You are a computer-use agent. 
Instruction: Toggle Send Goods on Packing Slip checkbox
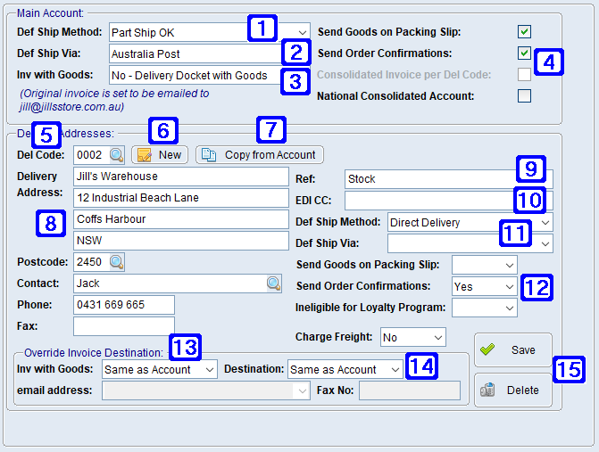coord(524,32)
